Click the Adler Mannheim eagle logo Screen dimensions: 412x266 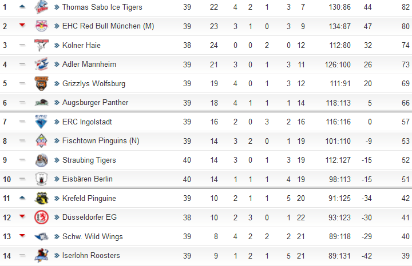pos(42,64)
